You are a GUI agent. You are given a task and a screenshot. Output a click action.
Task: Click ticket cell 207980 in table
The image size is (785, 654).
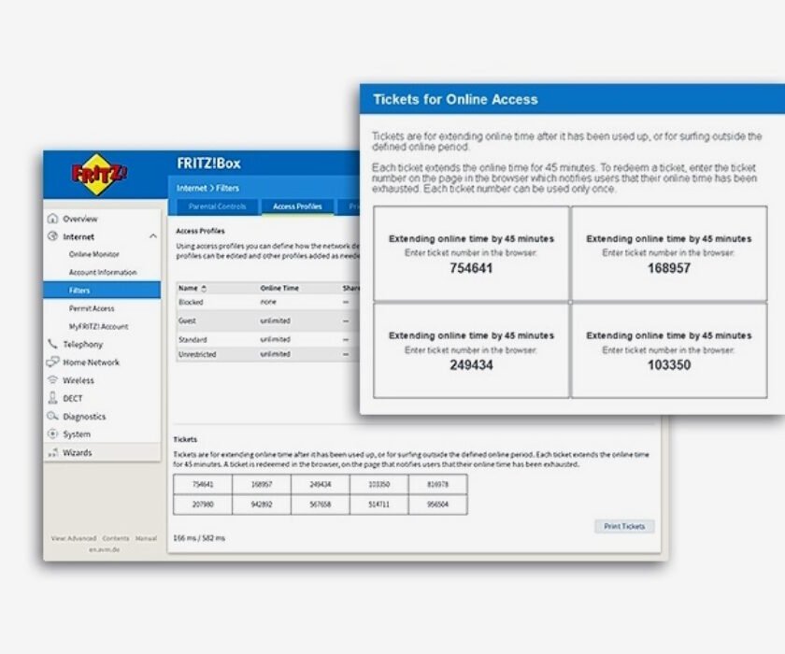pos(203,505)
